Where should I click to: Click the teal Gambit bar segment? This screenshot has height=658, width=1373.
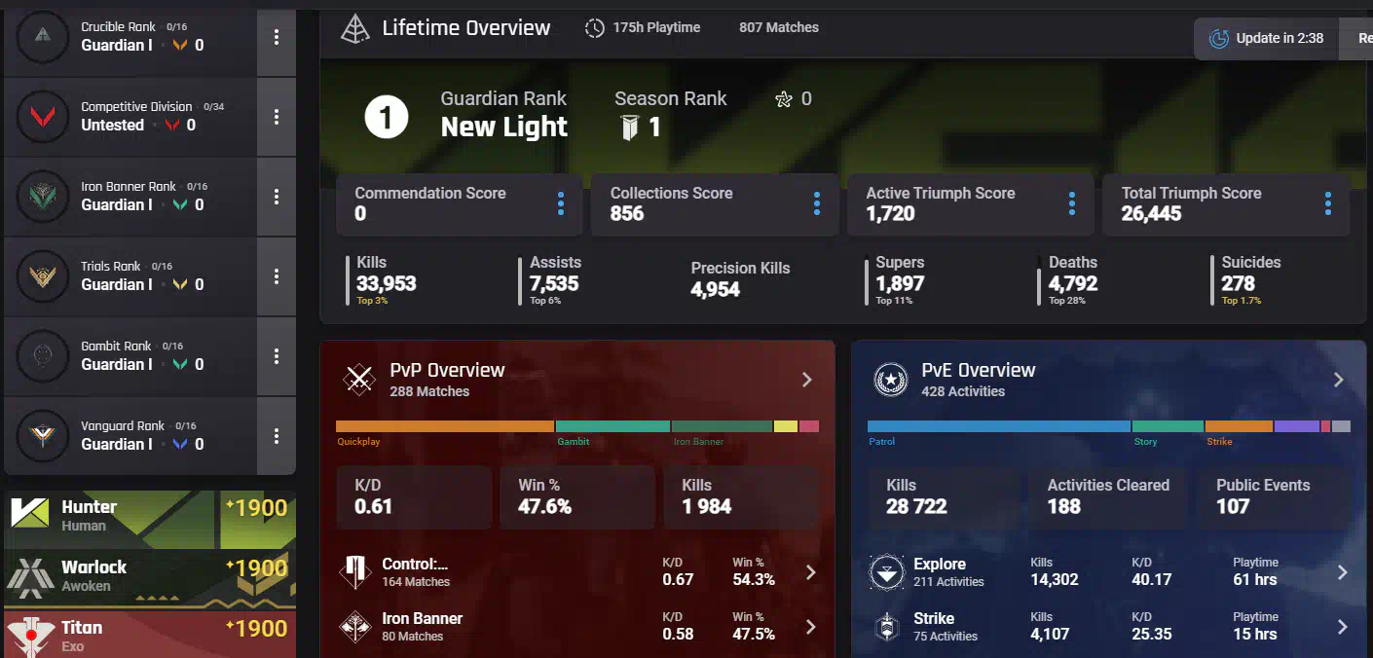[612, 426]
